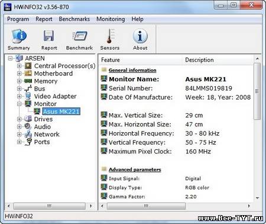This screenshot has height=224, width=266.
Task: Expand the Drives node
Action: click(19, 119)
